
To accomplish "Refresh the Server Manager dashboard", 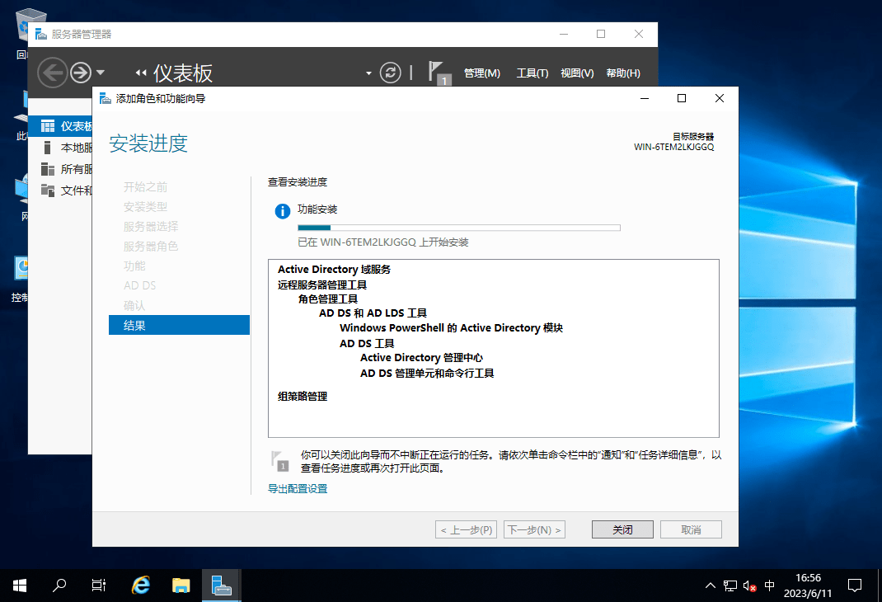I will tap(391, 73).
